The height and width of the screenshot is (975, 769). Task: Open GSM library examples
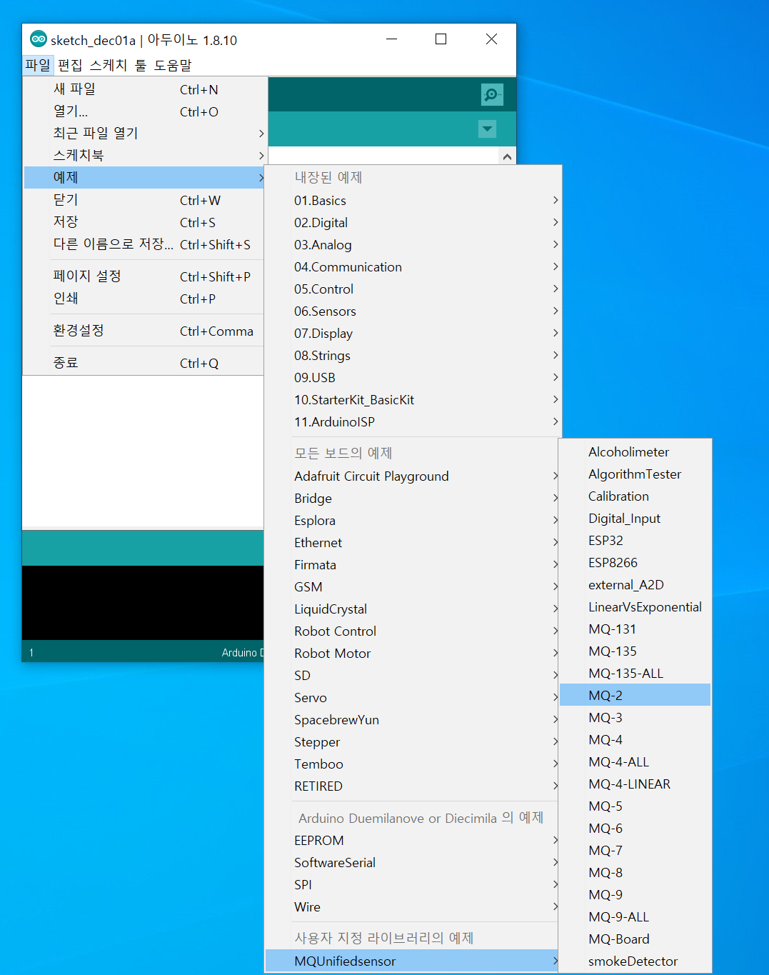coord(413,587)
